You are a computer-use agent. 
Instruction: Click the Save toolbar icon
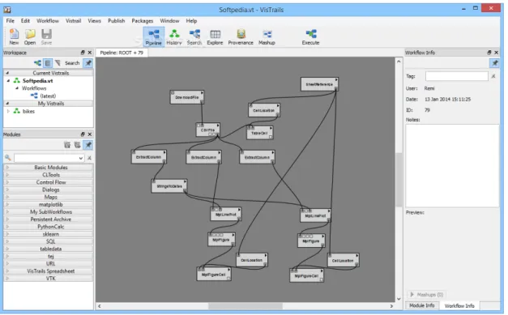point(46,36)
